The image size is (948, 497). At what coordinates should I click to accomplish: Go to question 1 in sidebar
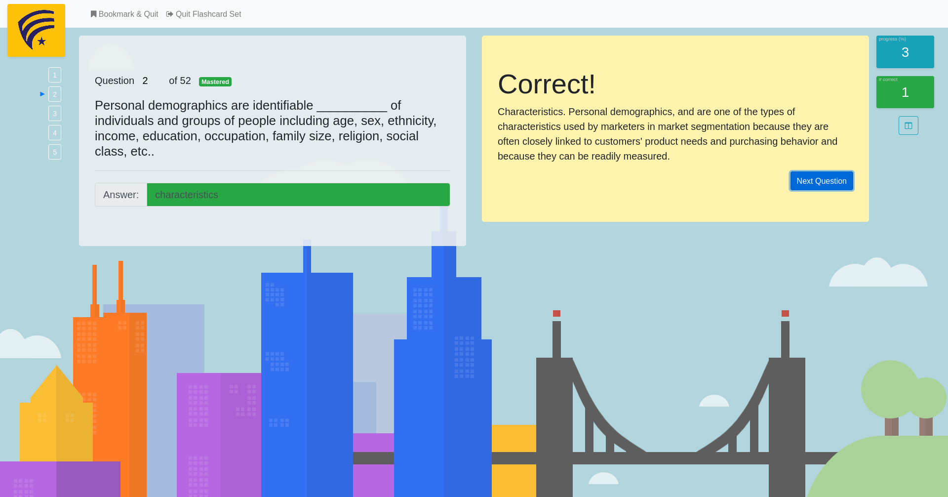(x=55, y=75)
